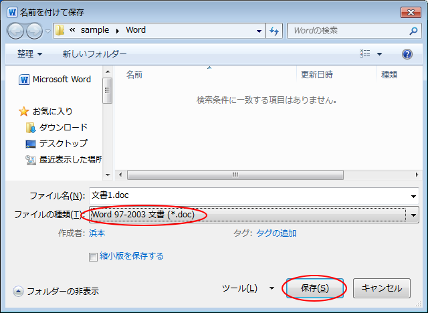This screenshot has width=428, height=313.
Task: Open the view options dropdown arrow
Action: click(379, 54)
